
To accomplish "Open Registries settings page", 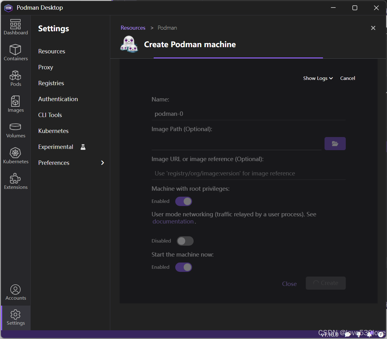I will (51, 83).
